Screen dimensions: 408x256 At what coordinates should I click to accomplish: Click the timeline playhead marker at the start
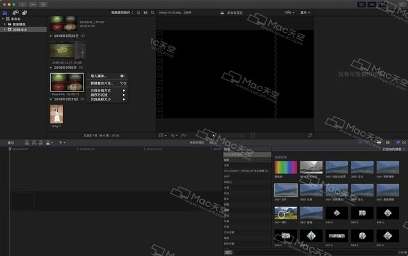10,149
